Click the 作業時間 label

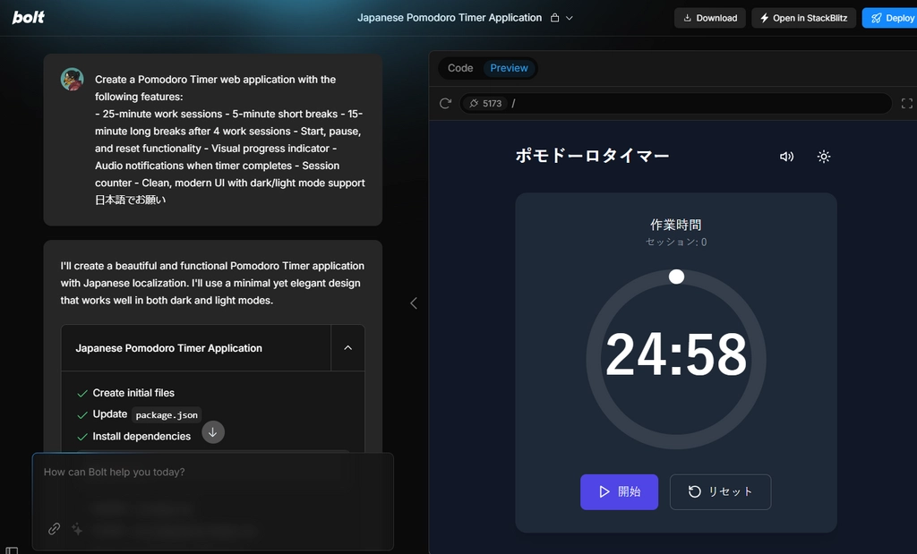pos(676,225)
